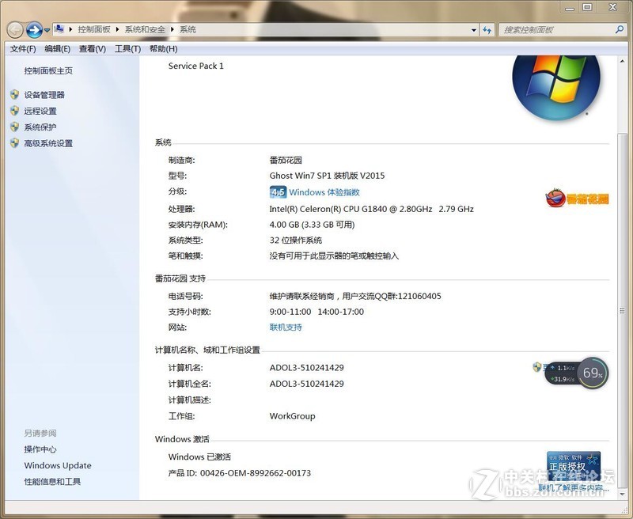The width and height of the screenshot is (633, 519).
Task: Open 高级系统设置 in the sidebar
Action: 48,144
